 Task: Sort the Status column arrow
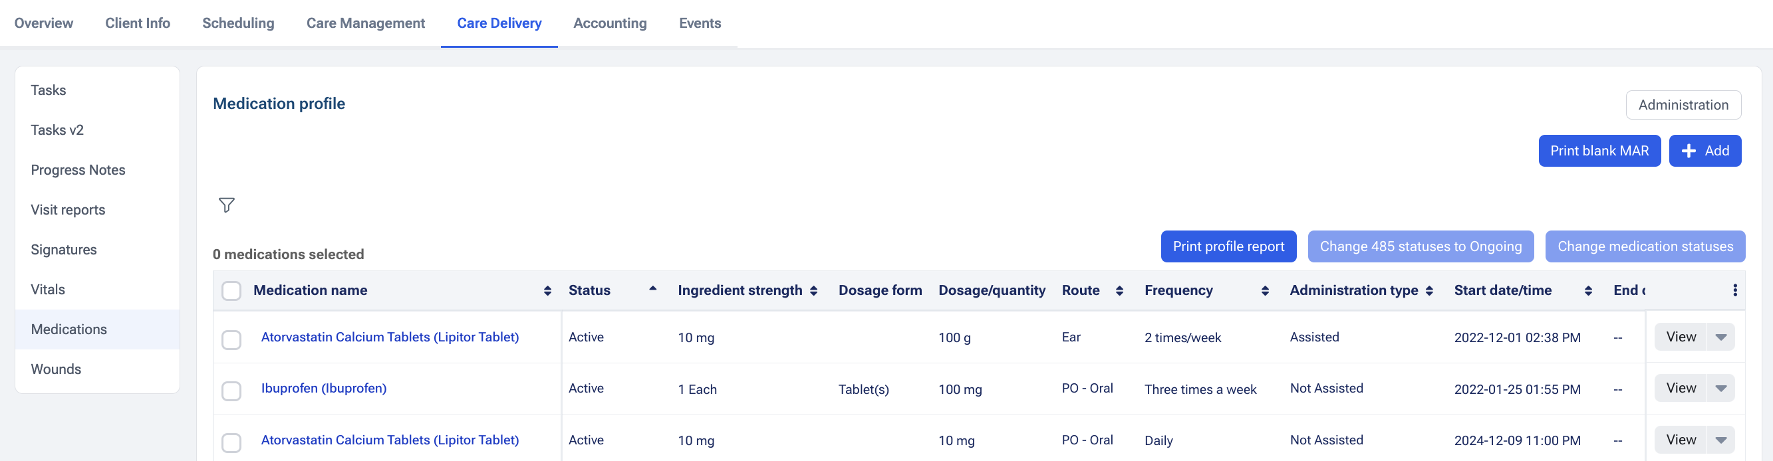[x=652, y=289]
